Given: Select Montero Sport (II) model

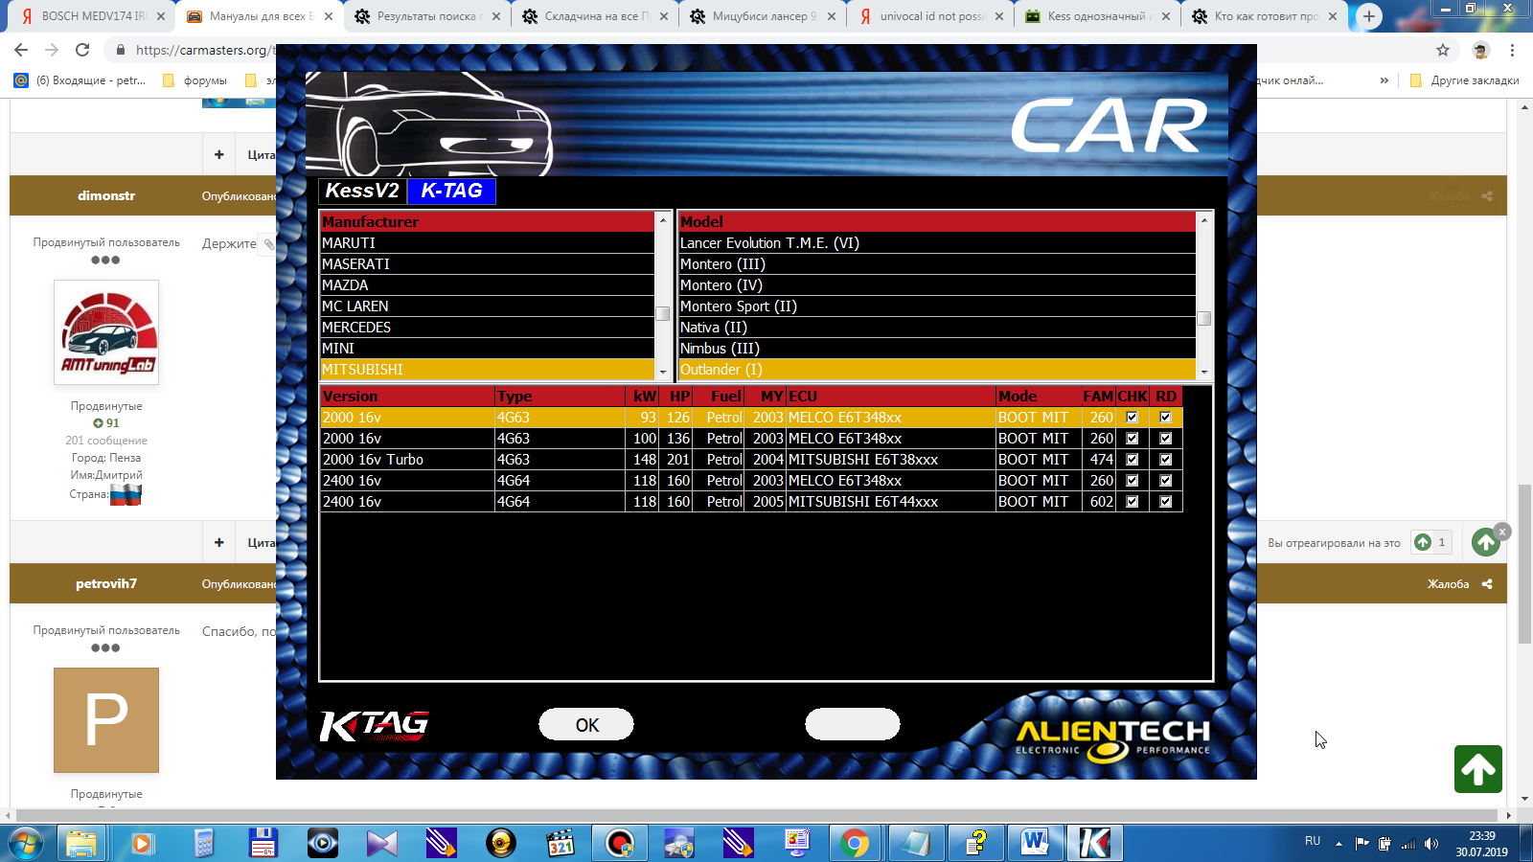Looking at the screenshot, I should tap(937, 306).
